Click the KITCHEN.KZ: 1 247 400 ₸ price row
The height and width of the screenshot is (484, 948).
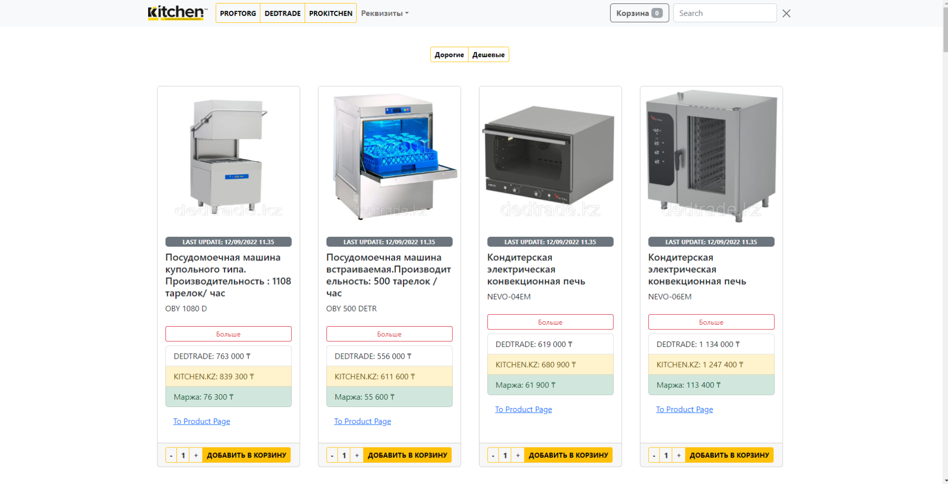(711, 365)
